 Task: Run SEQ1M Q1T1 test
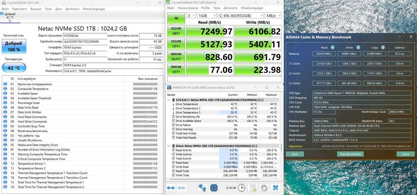pos(176,44)
